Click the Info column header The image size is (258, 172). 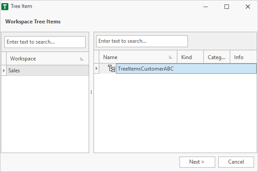(243, 57)
